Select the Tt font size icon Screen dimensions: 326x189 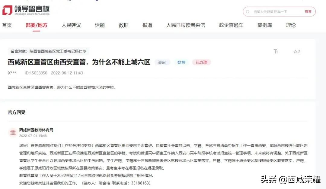click(x=276, y=52)
